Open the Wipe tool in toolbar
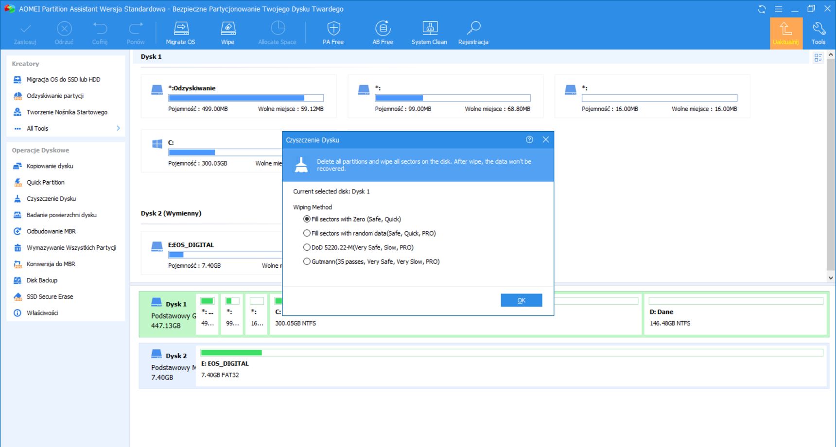The image size is (836, 447). 228,29
